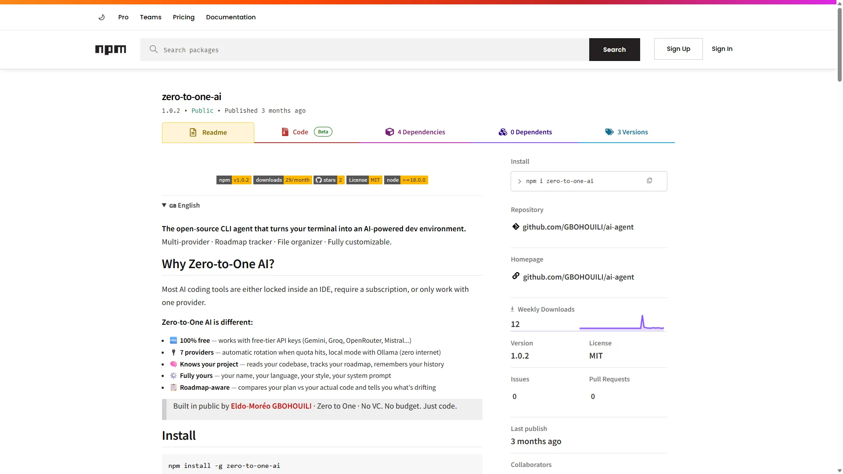843x474 pixels.
Task: Click the Issues count 0
Action: (515, 396)
